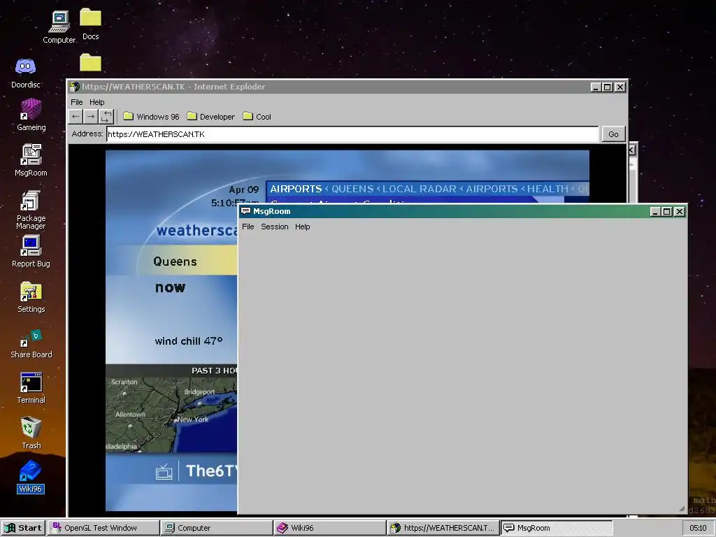Click the MsgRoom taskbar item
This screenshot has height=537, width=716.
click(556, 528)
